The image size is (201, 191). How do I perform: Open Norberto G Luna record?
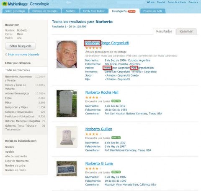(x=99, y=164)
